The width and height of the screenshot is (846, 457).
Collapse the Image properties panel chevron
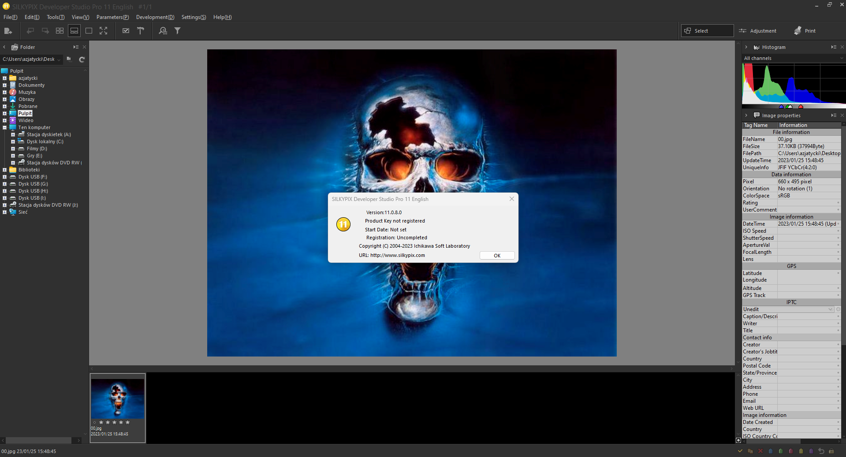(746, 115)
